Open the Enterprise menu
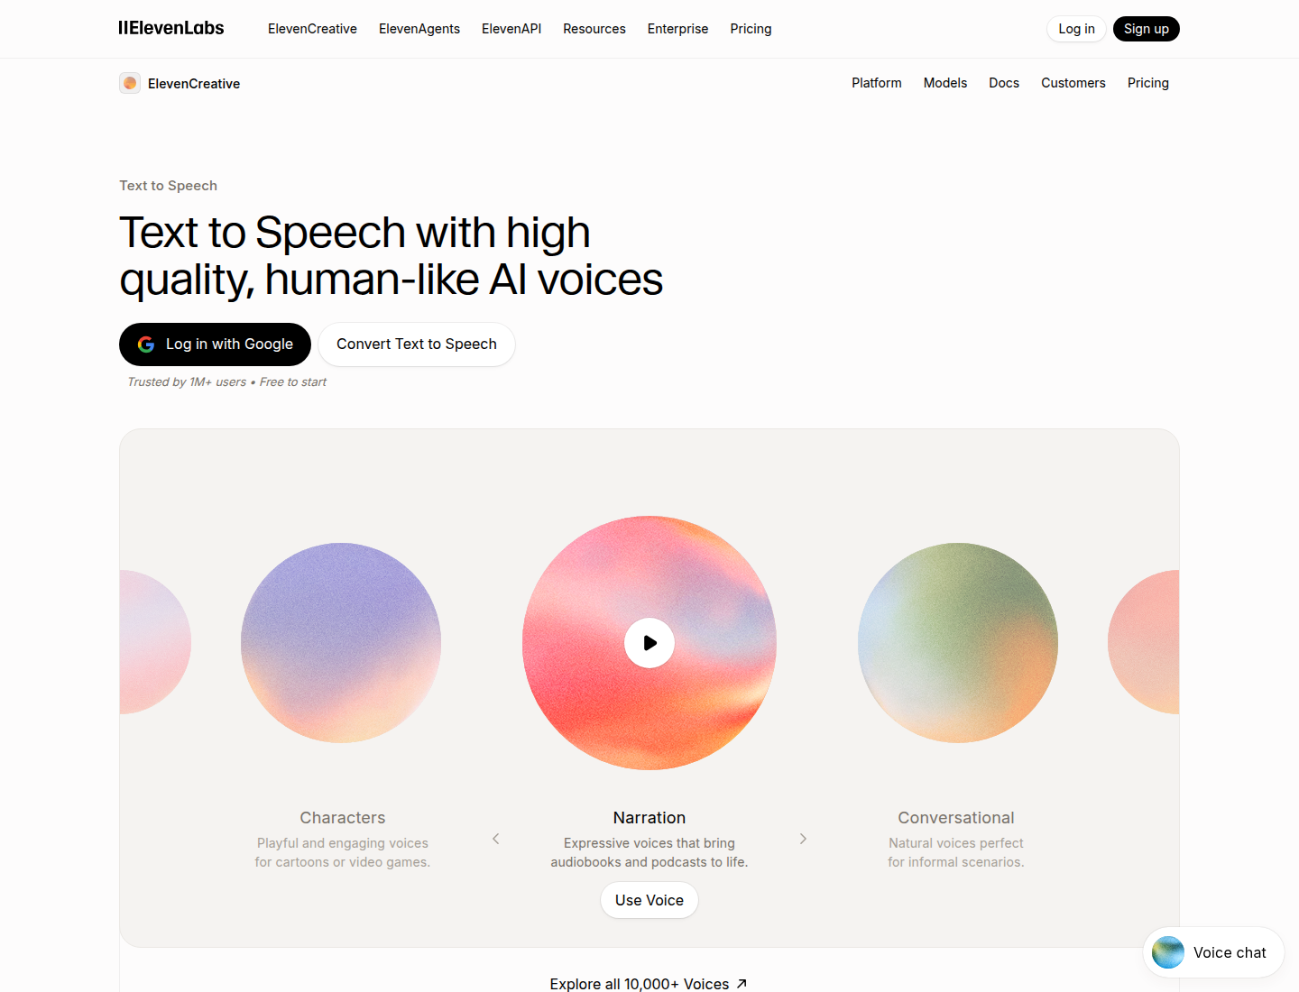This screenshot has height=992, width=1299. coord(677,29)
